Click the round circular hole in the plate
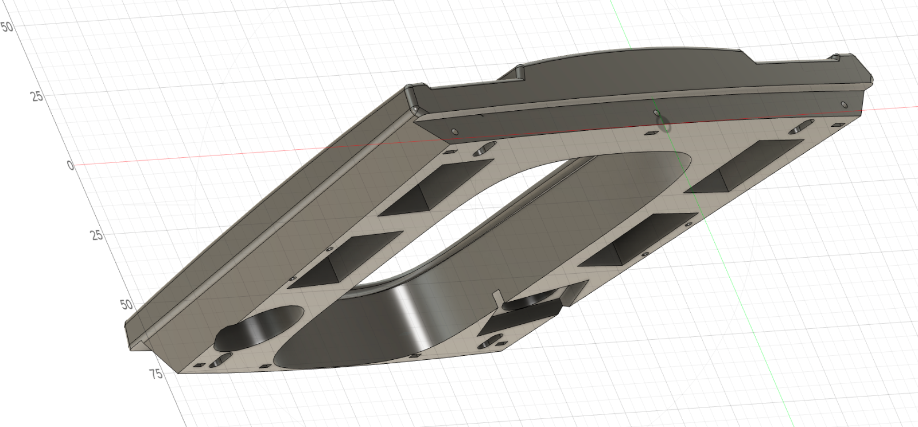918x427 pixels. [258, 328]
